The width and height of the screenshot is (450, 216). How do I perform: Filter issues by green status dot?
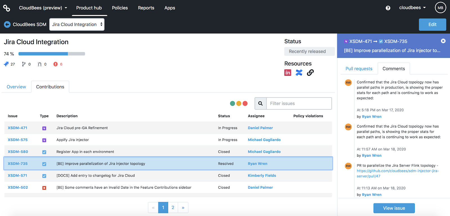coord(232,103)
